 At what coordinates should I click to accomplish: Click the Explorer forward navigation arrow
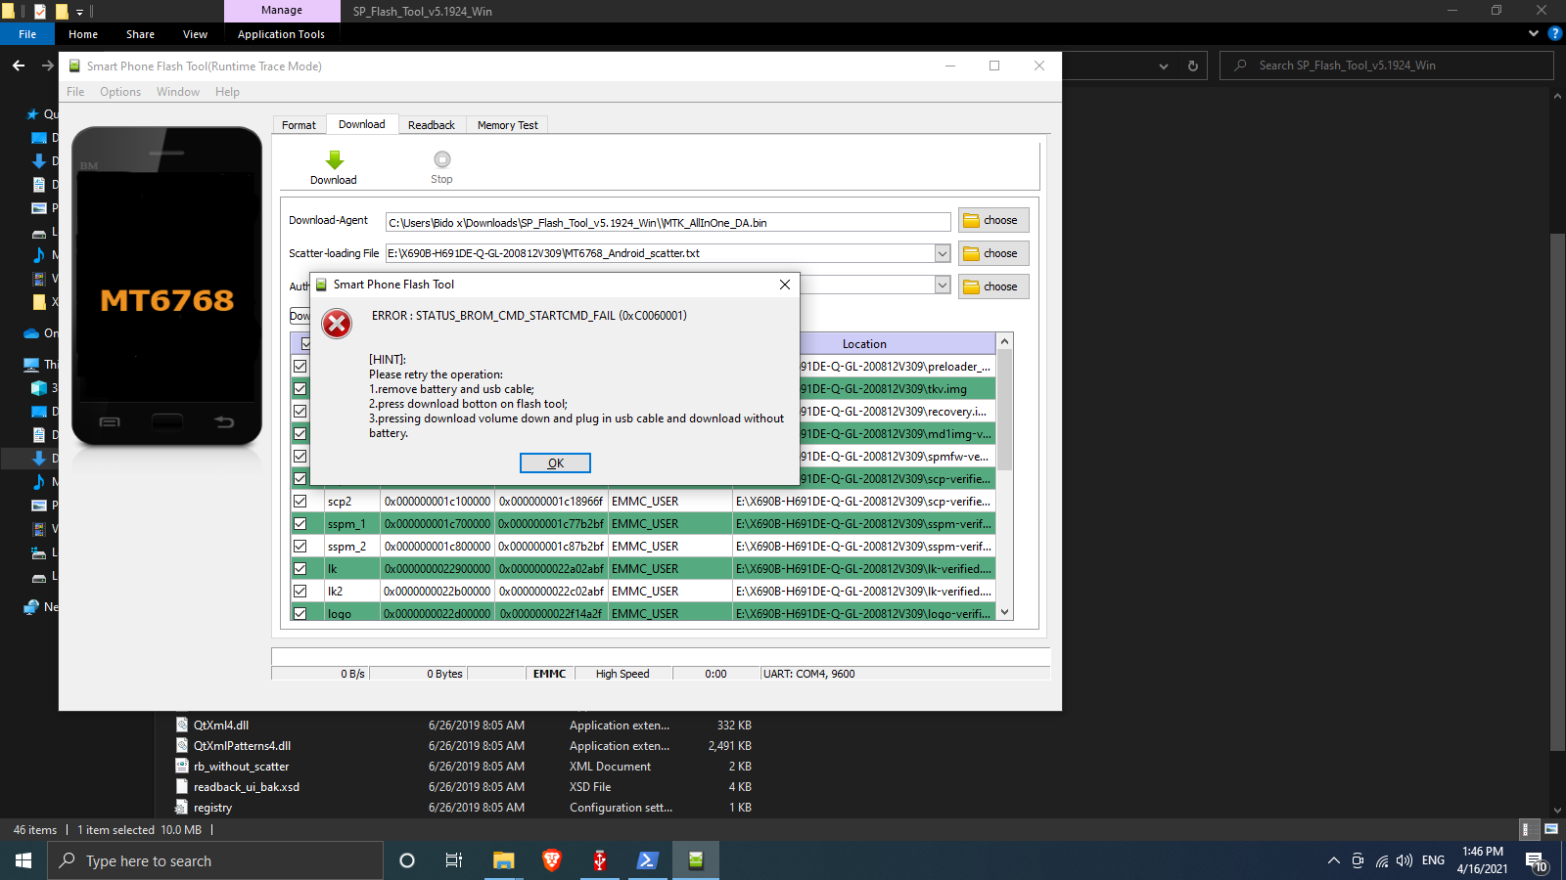[x=47, y=66]
